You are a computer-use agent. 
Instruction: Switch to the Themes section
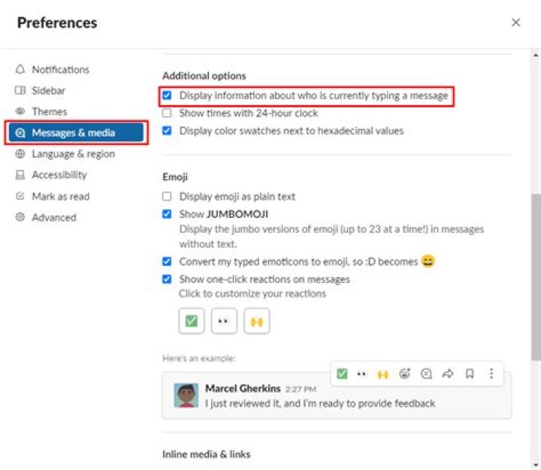tap(49, 112)
